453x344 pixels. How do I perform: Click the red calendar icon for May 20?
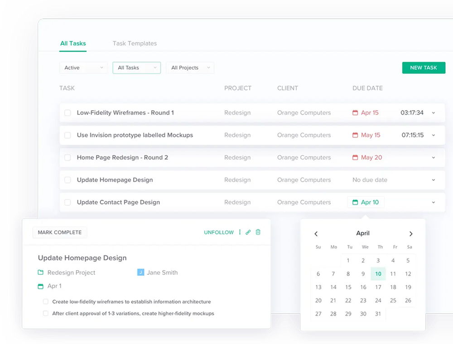[355, 158]
